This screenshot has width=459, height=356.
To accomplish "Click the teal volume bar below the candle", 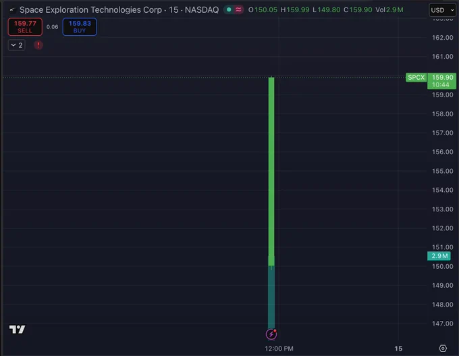I will 271,297.
